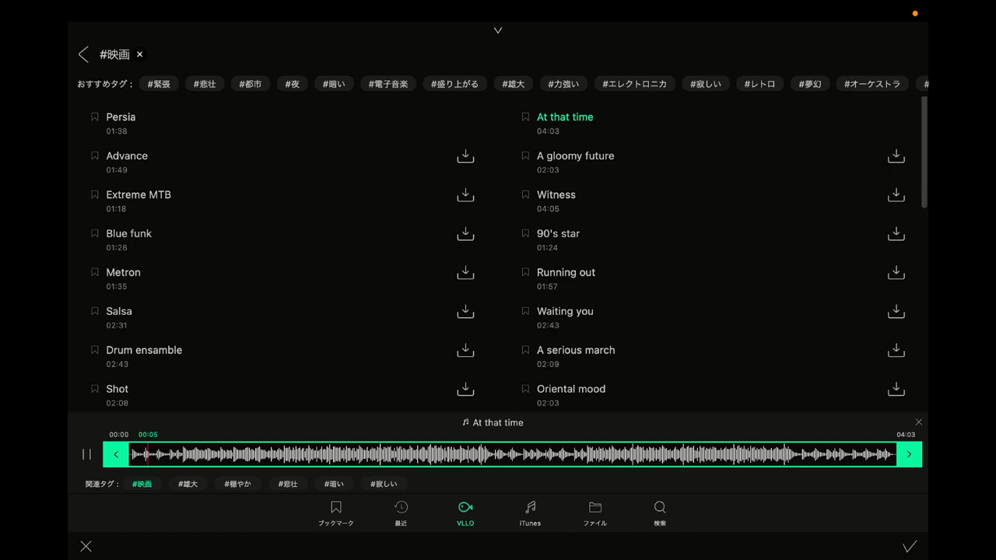Toggle bookmark on At that time

[x=525, y=117]
